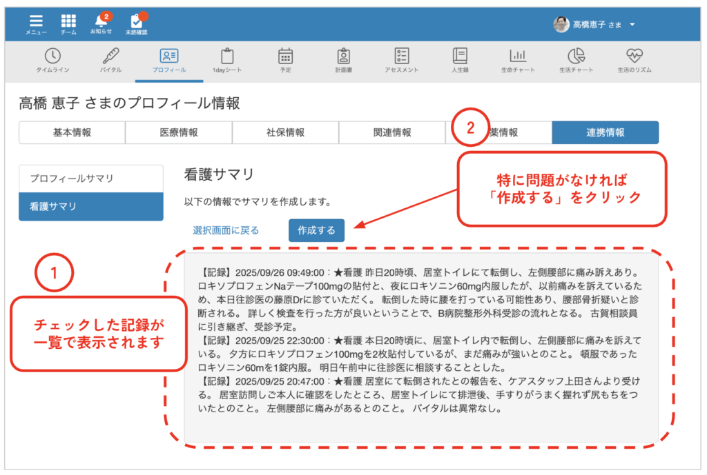Click the お知らせ bell icon
Screen dimensions: 707x475
click(x=101, y=22)
